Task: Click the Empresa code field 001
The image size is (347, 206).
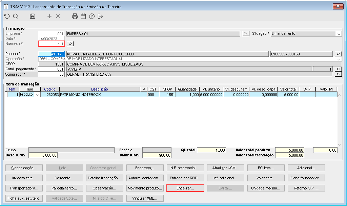Action: point(52,34)
